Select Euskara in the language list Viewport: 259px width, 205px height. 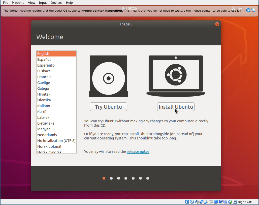click(56, 71)
